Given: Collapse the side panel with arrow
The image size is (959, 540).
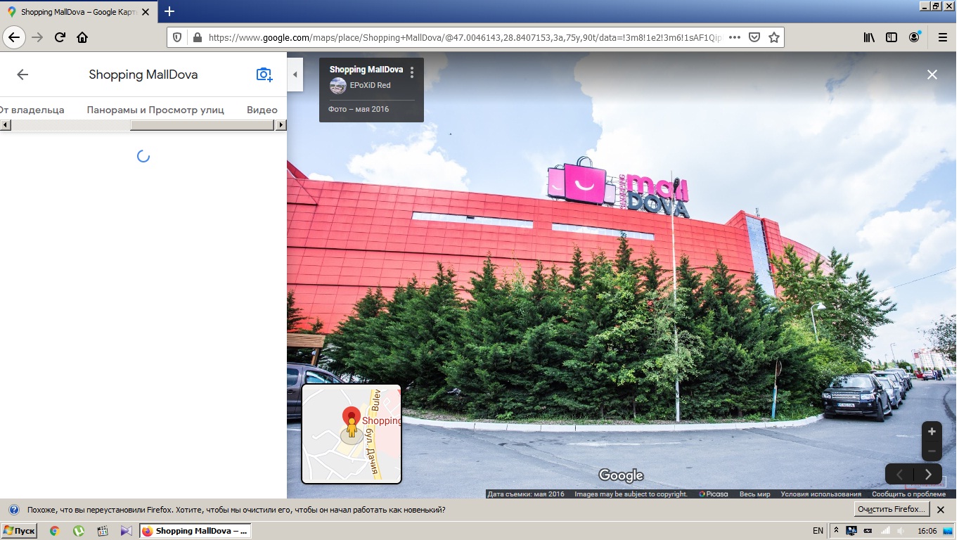Looking at the screenshot, I should (x=295, y=75).
